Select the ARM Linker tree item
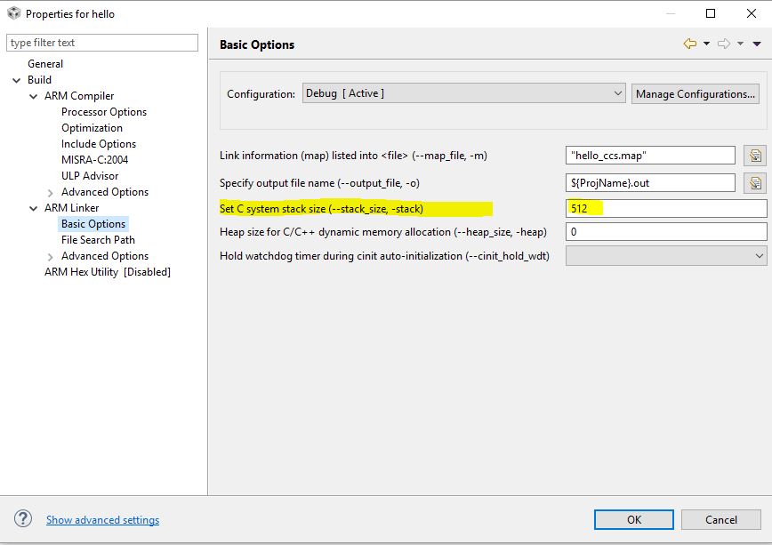 tap(71, 208)
